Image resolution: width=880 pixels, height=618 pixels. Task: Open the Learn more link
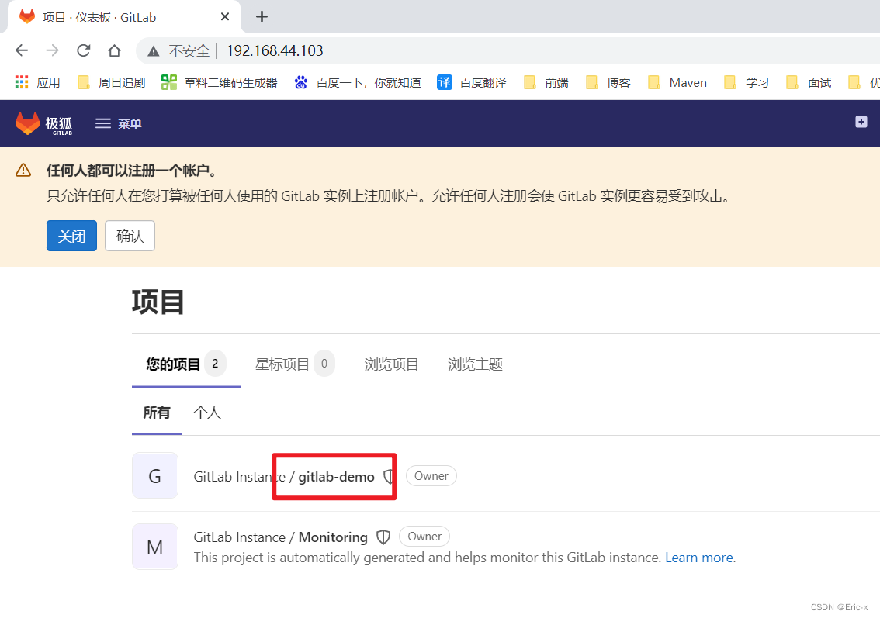pyautogui.click(x=698, y=557)
